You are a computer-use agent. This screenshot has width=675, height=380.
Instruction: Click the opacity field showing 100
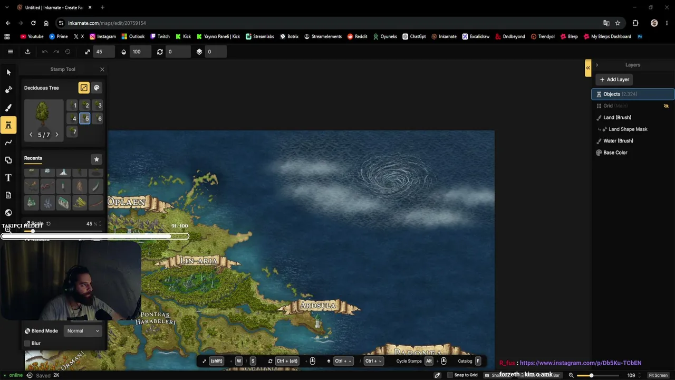click(x=141, y=52)
